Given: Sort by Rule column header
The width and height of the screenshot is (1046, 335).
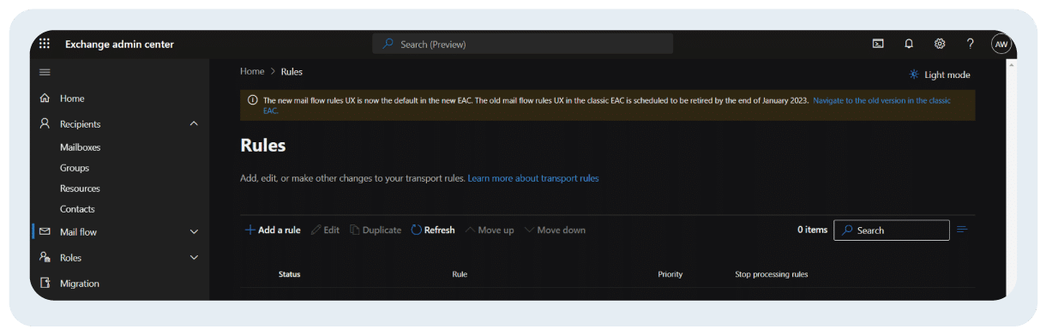Looking at the screenshot, I should pyautogui.click(x=460, y=274).
